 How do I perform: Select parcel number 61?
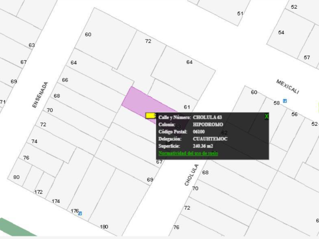pos(187,107)
